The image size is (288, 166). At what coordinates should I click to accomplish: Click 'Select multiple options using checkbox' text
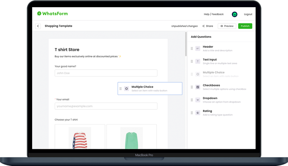224,89
